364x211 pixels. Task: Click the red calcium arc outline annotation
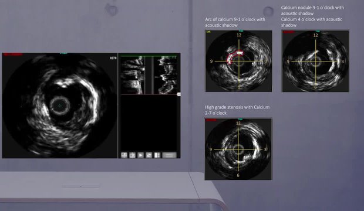click(234, 57)
